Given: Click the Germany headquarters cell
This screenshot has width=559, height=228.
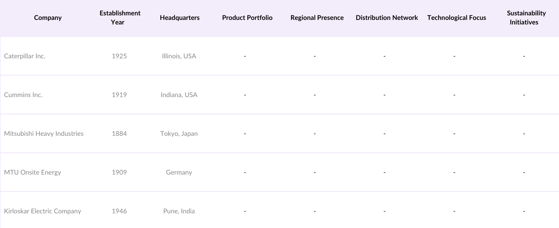Looking at the screenshot, I should pos(179,172).
